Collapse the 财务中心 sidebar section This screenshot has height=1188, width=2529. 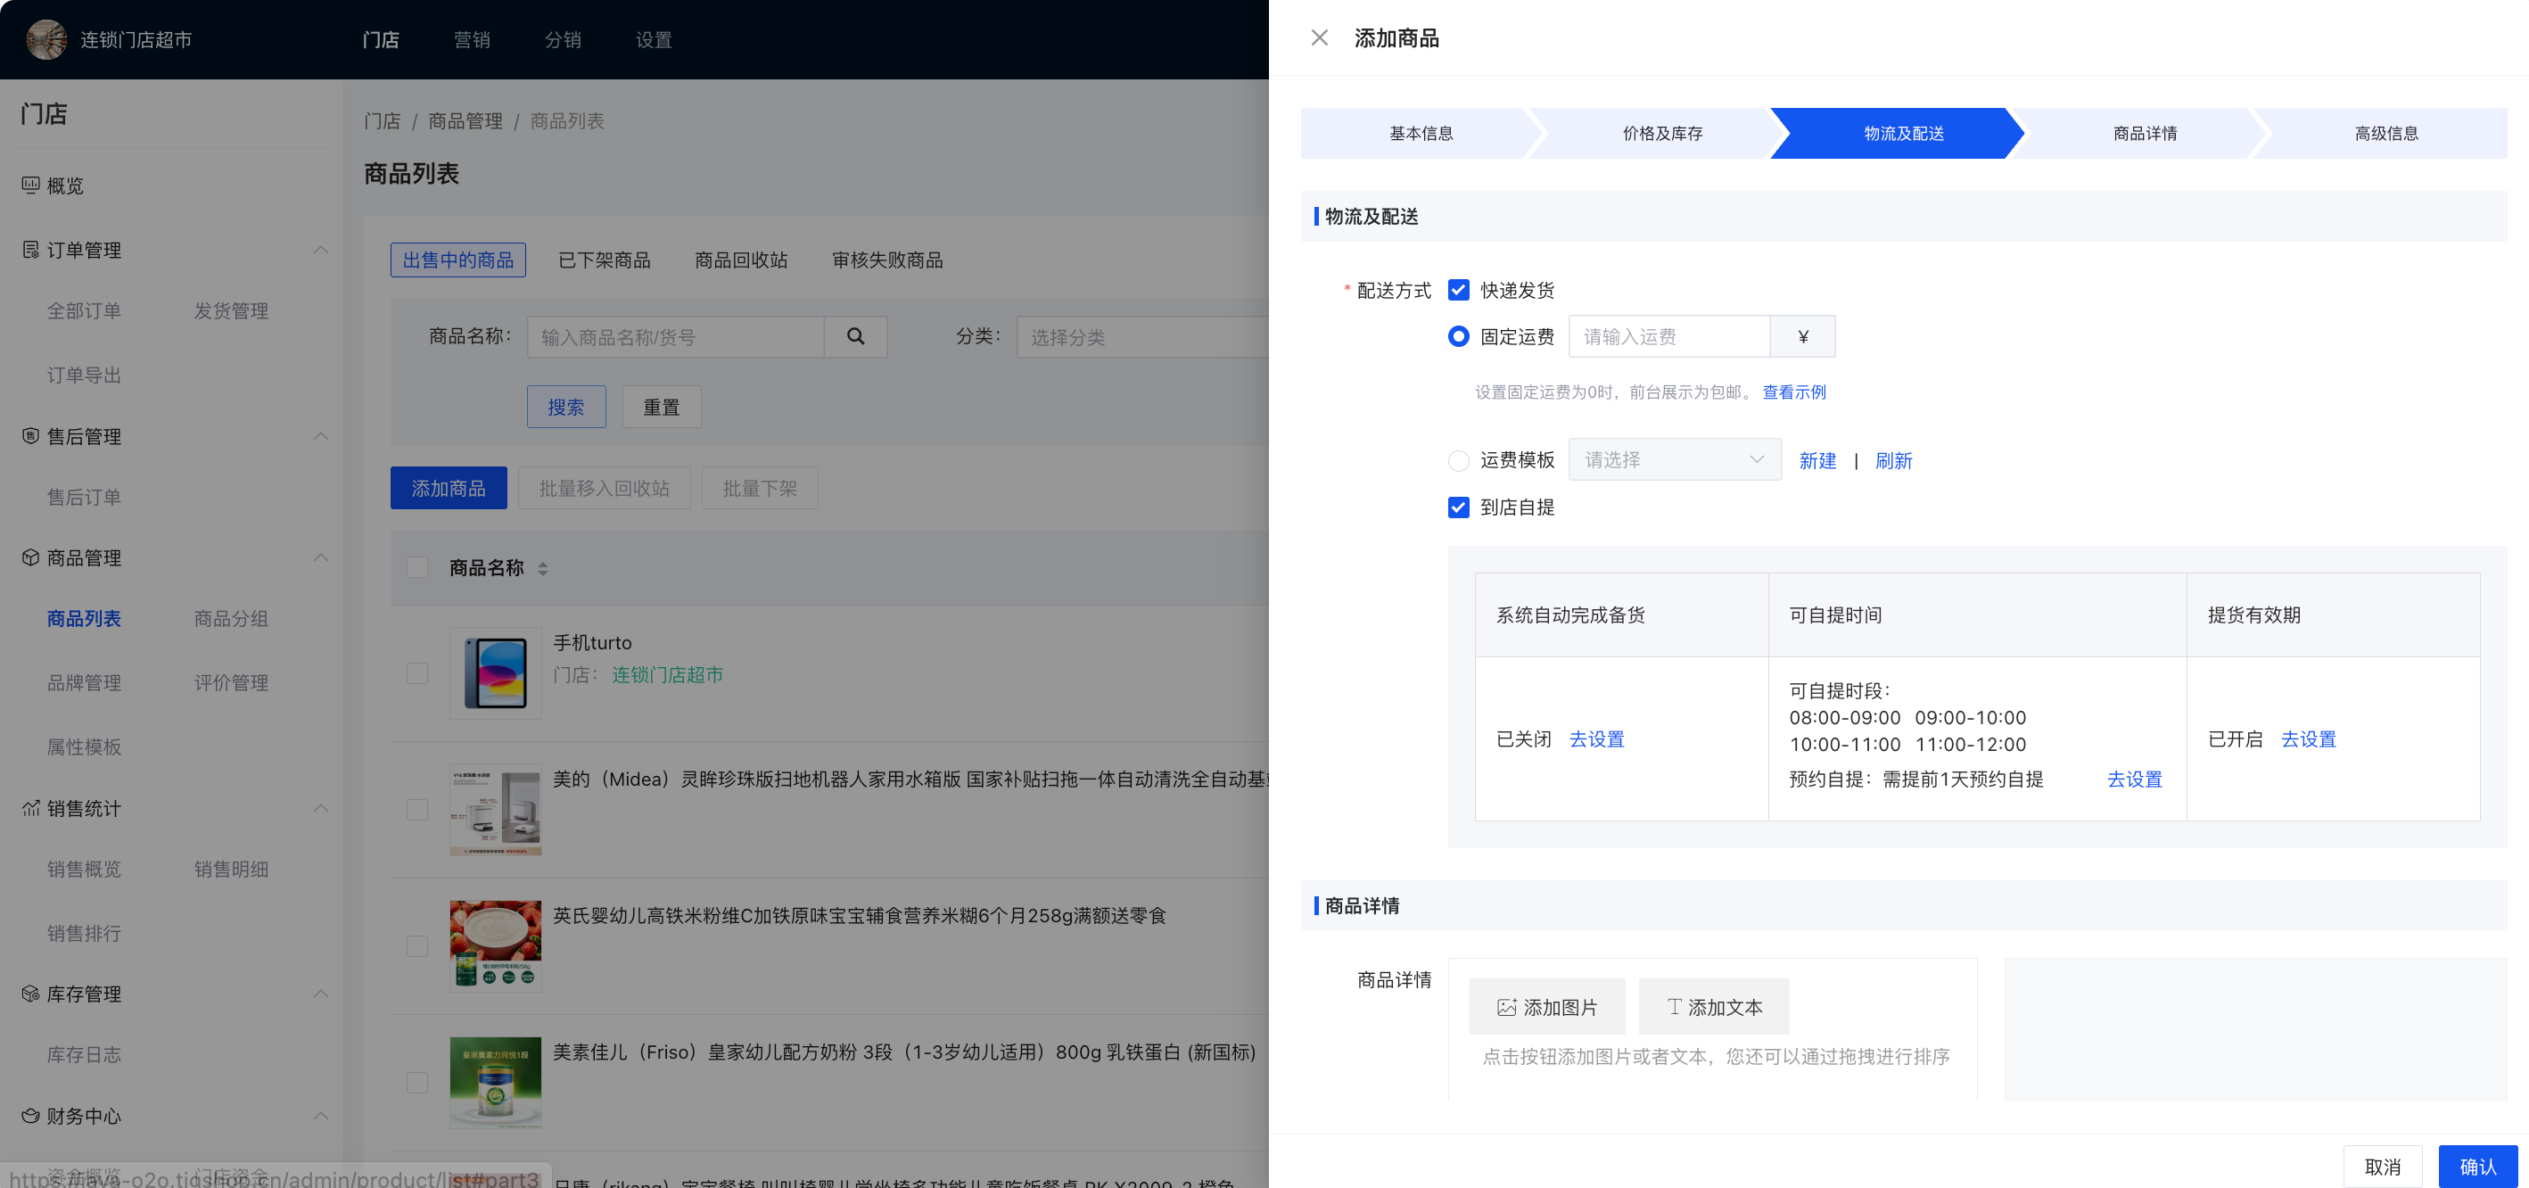321,1117
